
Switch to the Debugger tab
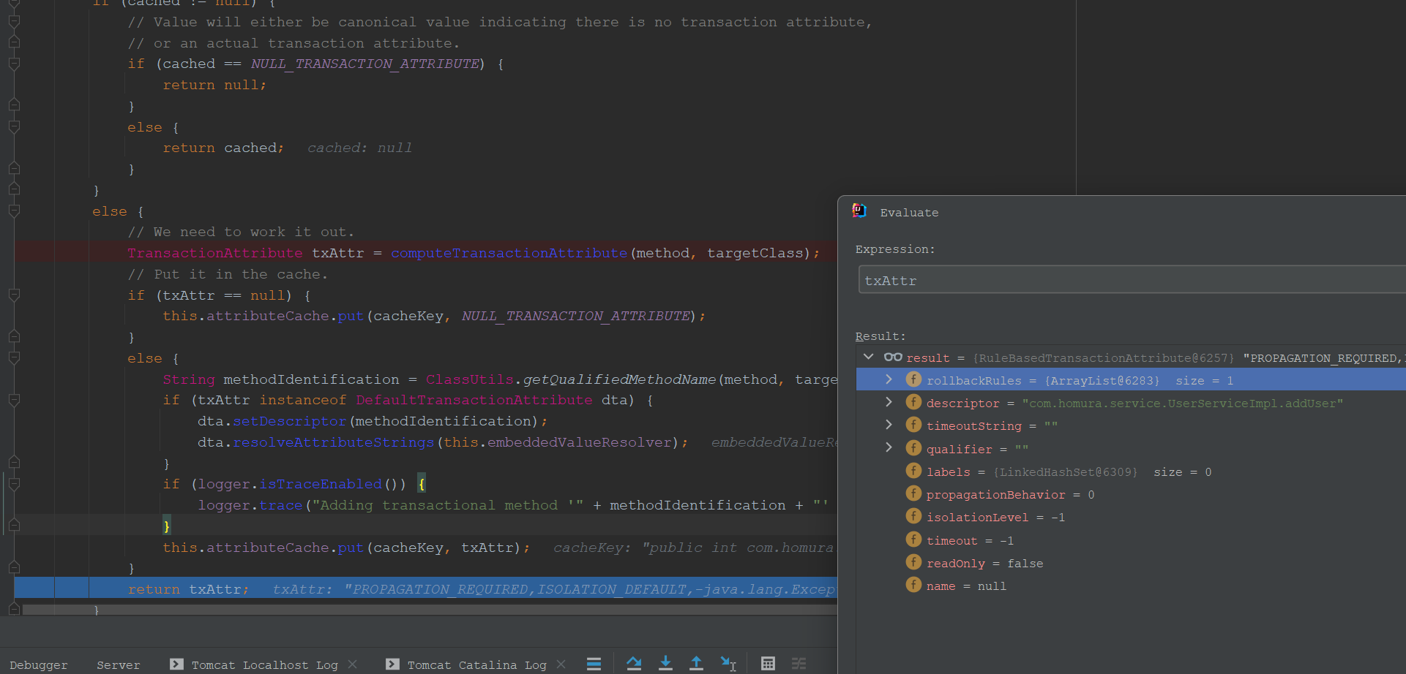[x=39, y=664]
